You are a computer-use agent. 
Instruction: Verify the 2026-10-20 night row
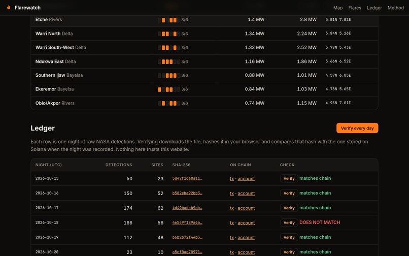(289, 252)
